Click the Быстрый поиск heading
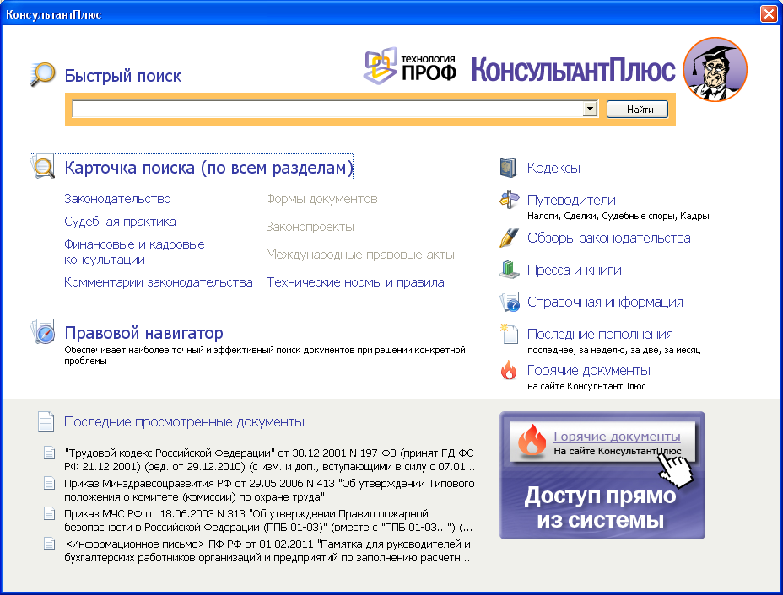Viewport: 783px width, 595px height. point(123,75)
